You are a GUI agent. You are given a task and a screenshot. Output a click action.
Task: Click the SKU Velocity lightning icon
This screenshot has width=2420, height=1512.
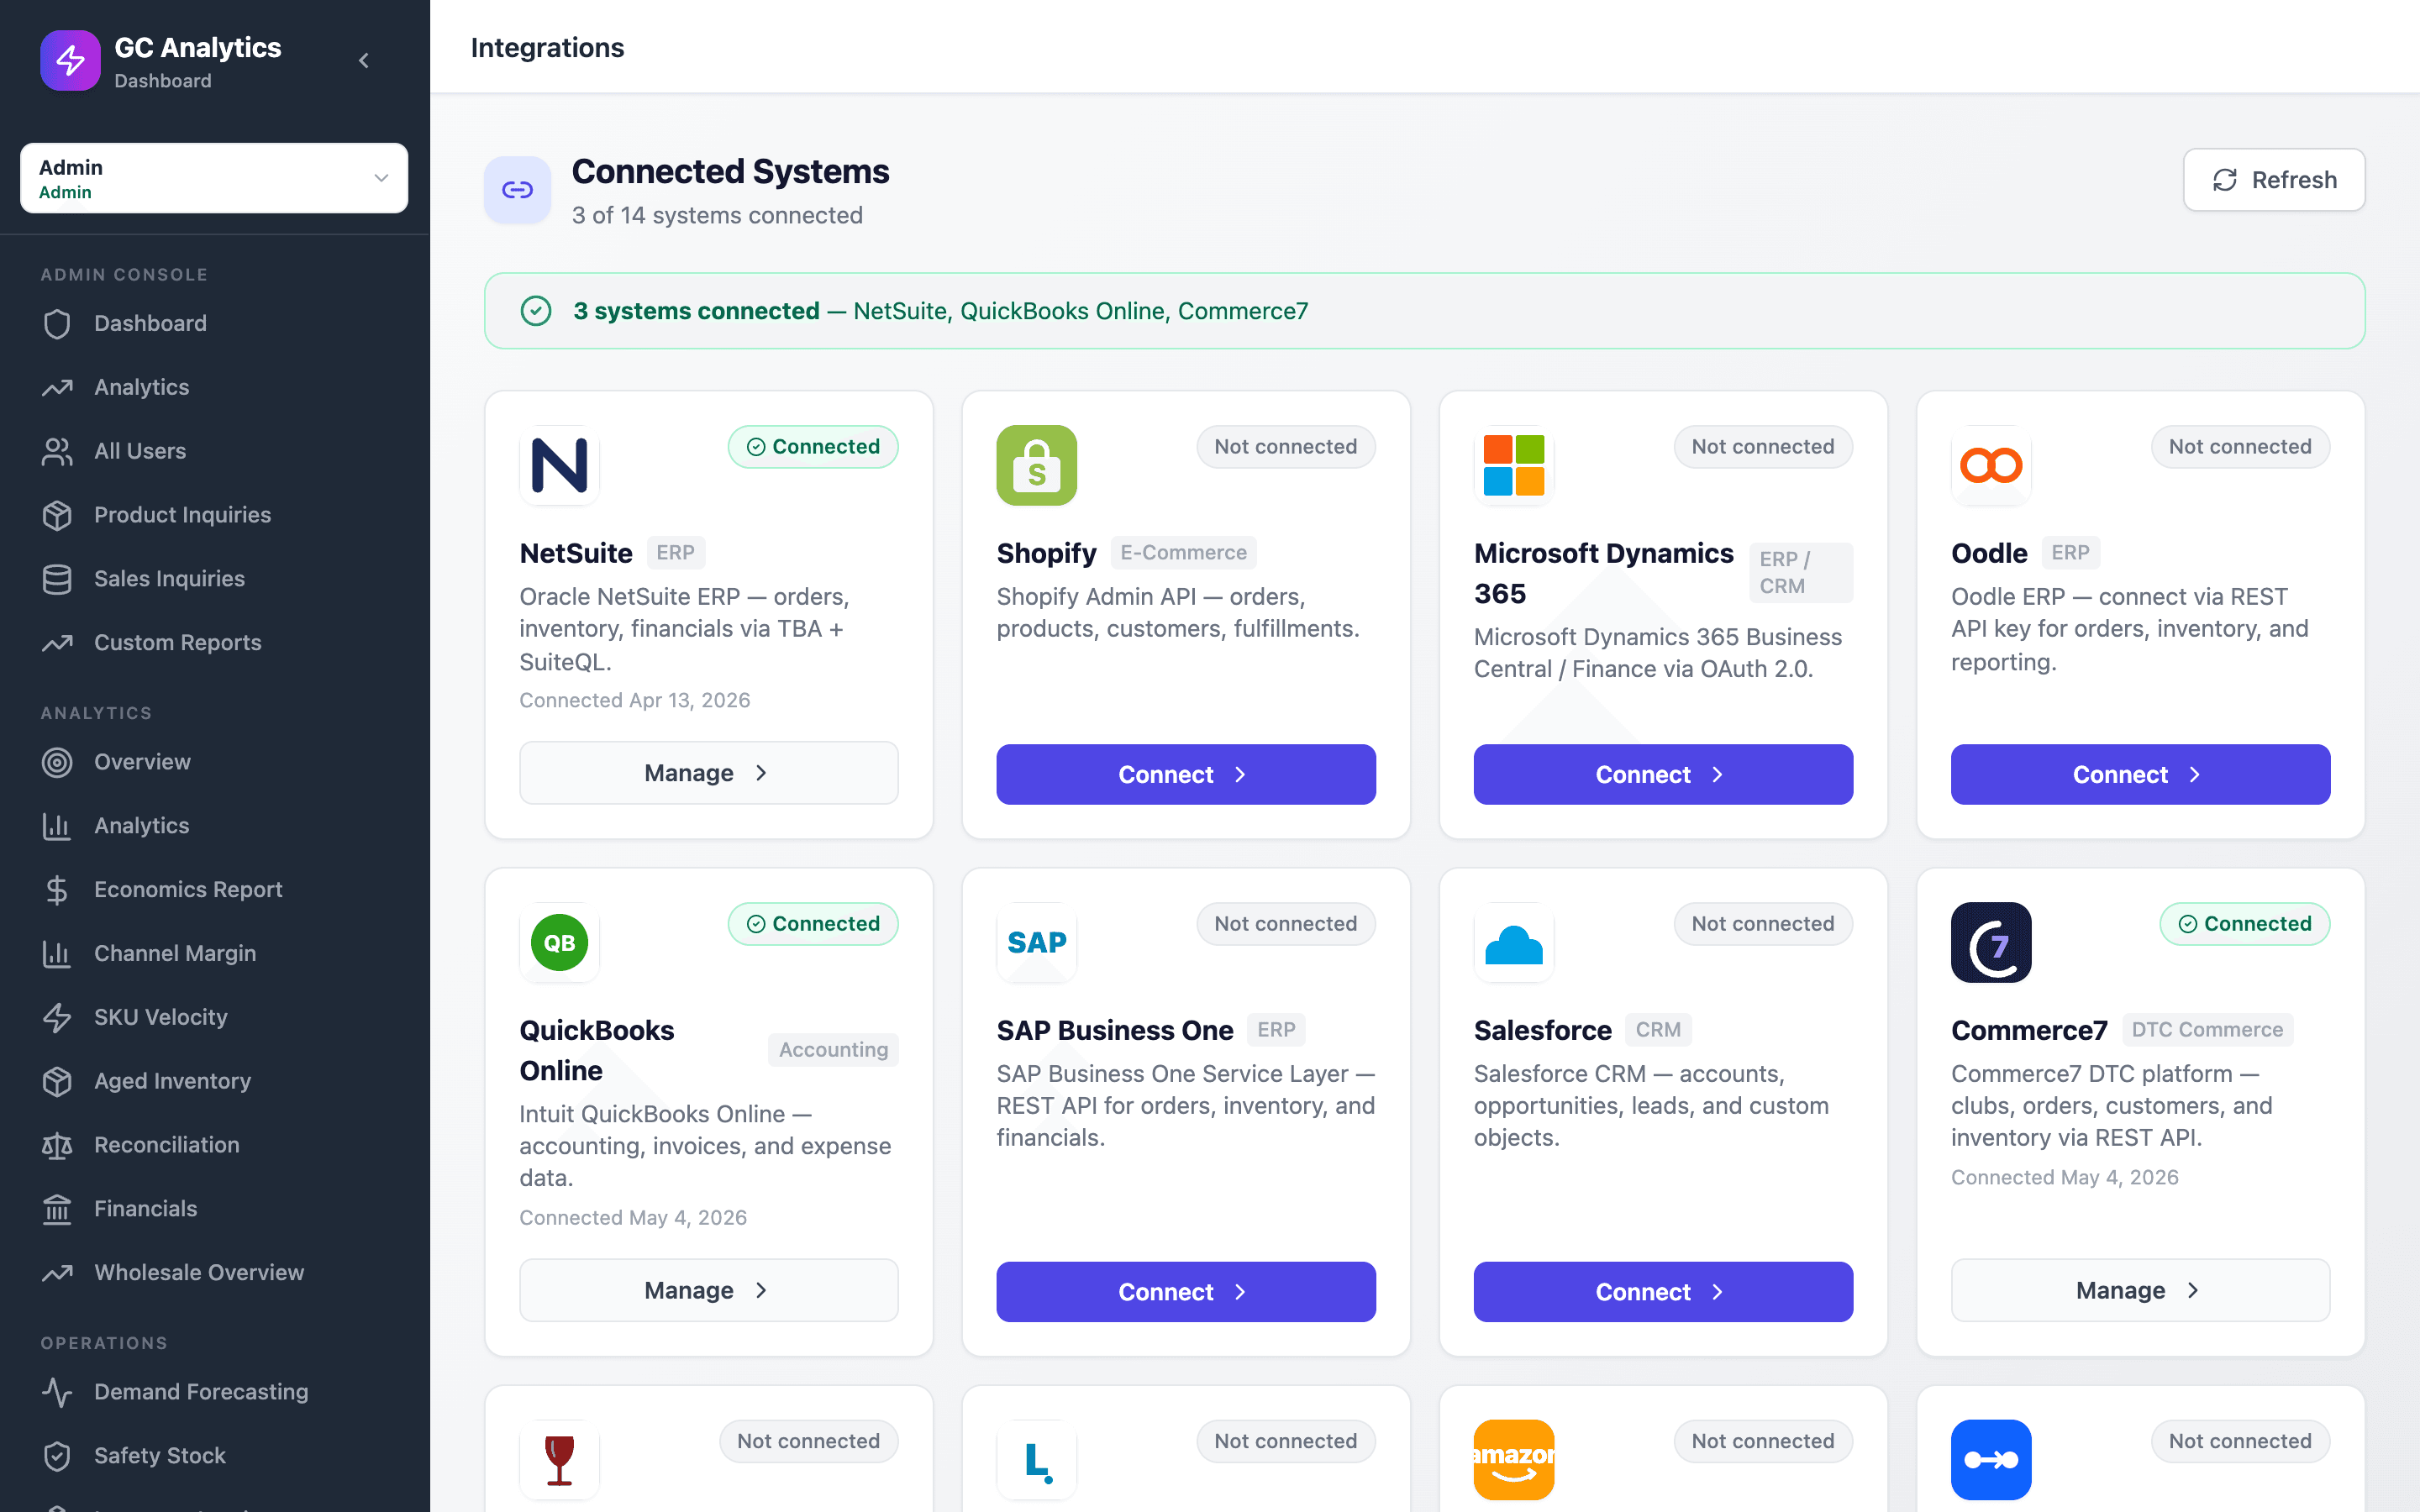tap(57, 1017)
